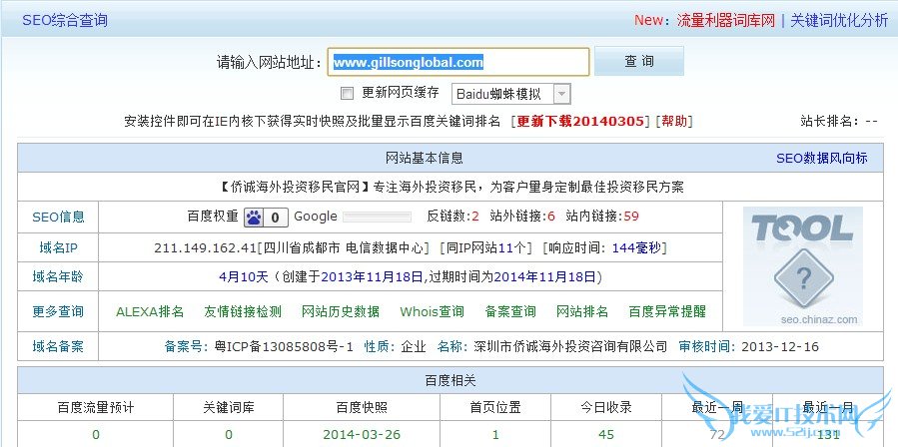Image resolution: width=898 pixels, height=447 pixels.
Task: Click the 同IP网站 count 11
Action: click(x=505, y=247)
